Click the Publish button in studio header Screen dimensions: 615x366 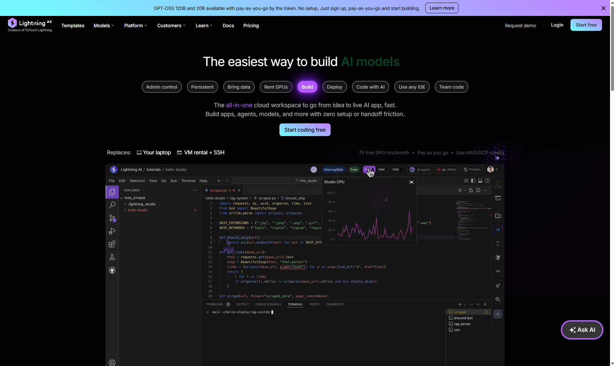tap(472, 170)
